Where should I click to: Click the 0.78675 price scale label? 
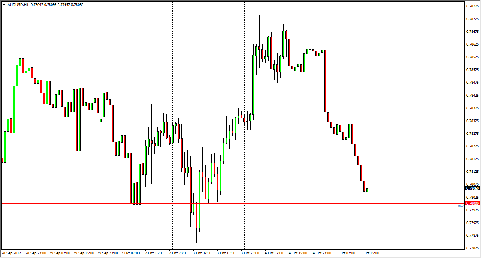pyautogui.click(x=472, y=32)
